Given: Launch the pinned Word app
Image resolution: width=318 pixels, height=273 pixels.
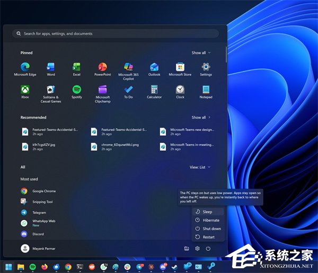Looking at the screenshot, I should [51, 69].
